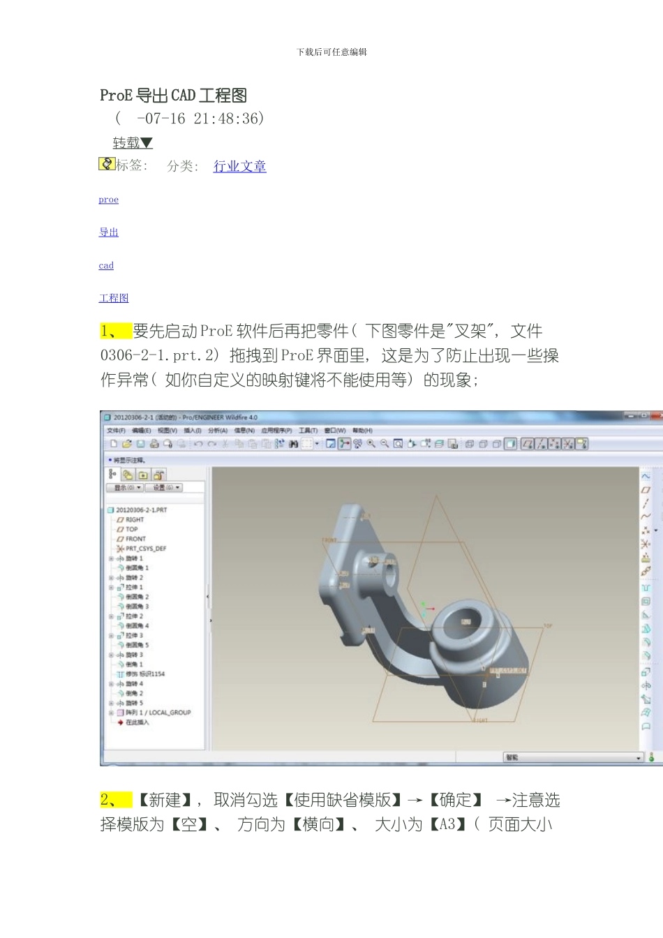Expand the 拉伸 1 tree node
The width and height of the screenshot is (663, 938).
click(x=111, y=588)
